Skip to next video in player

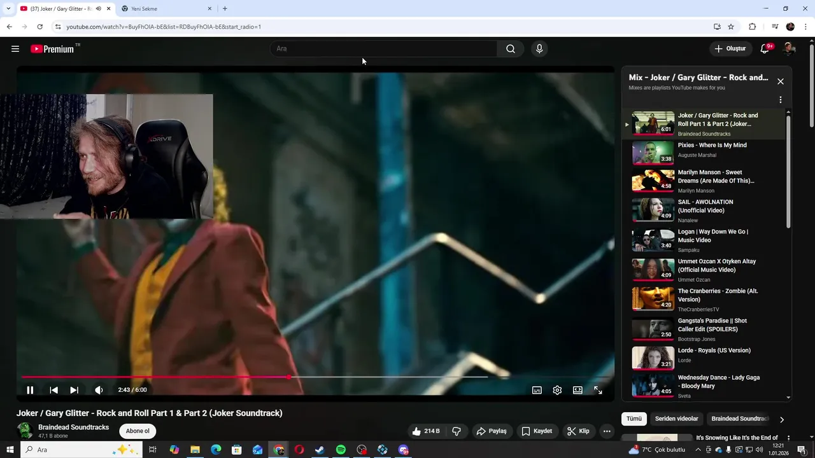pos(74,390)
